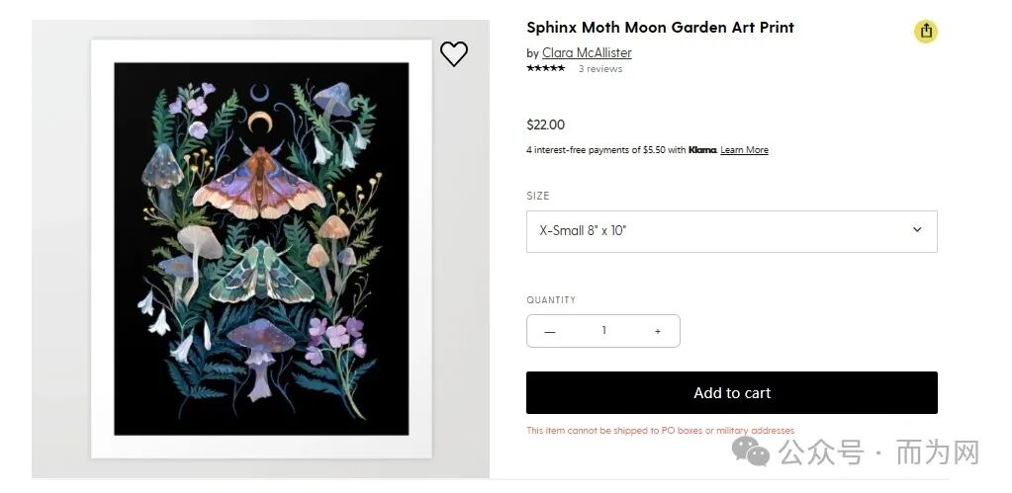Screen dimensions: 1012x493
Task: Open Clara McAllister's artist page
Action: tap(587, 53)
